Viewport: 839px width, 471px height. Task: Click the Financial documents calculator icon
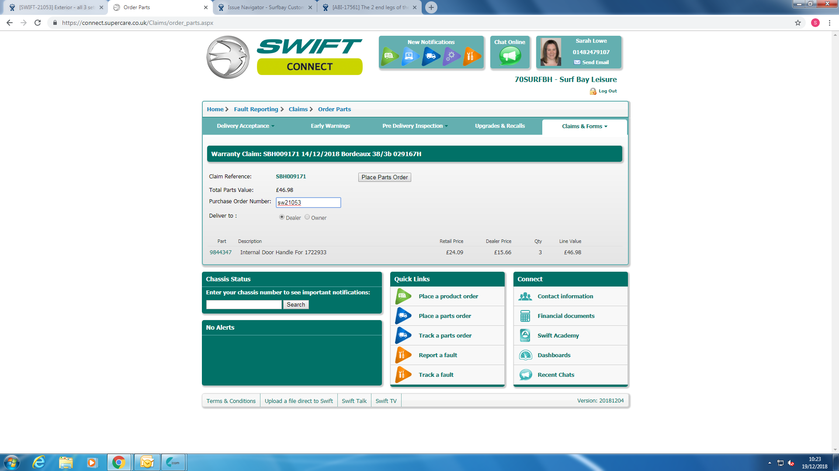(525, 316)
